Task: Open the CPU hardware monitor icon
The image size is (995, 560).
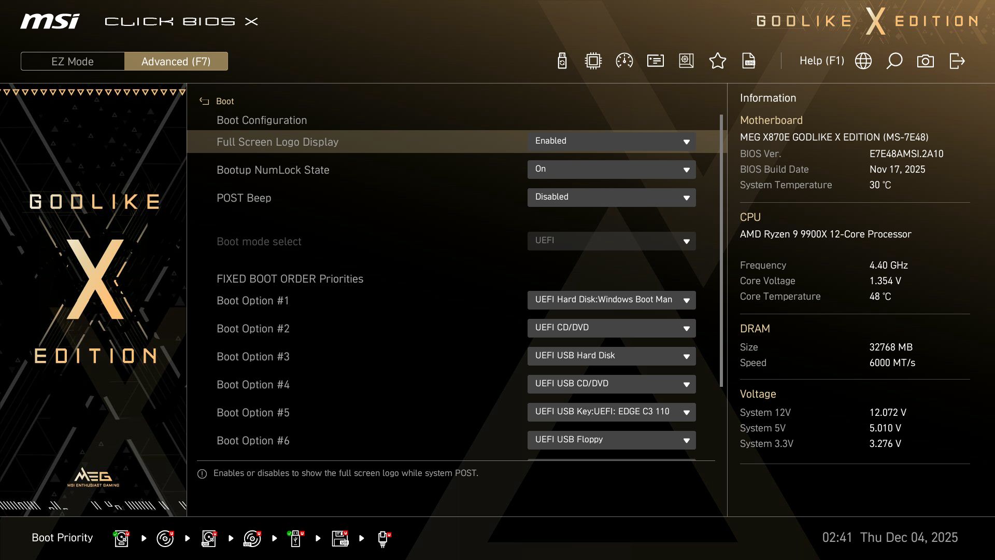Action: (593, 61)
